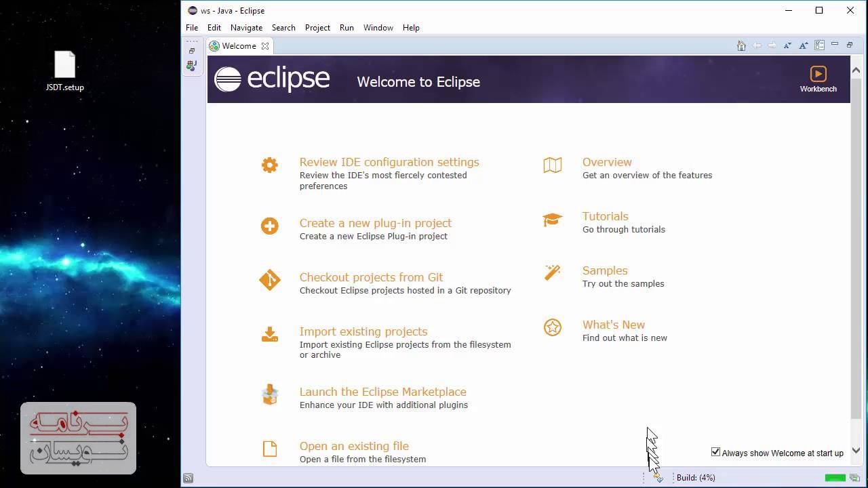
Task: Open the Navigate menu
Action: [x=246, y=28]
